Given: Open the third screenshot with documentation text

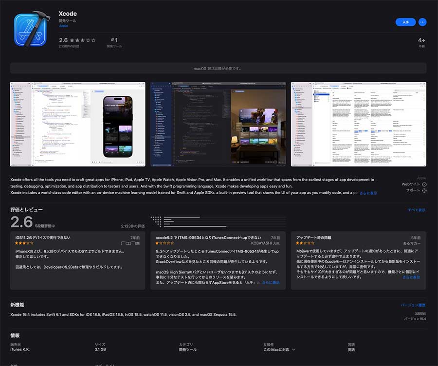Looking at the screenshot, I should point(359,124).
